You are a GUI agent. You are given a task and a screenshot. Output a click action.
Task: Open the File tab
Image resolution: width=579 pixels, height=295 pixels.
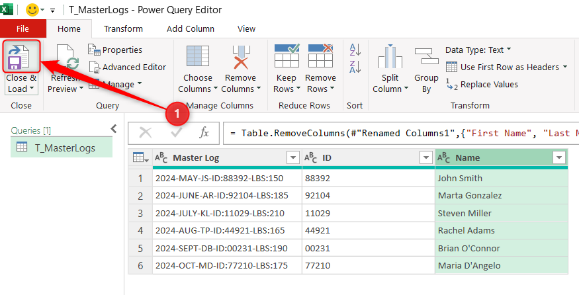pyautogui.click(x=23, y=29)
